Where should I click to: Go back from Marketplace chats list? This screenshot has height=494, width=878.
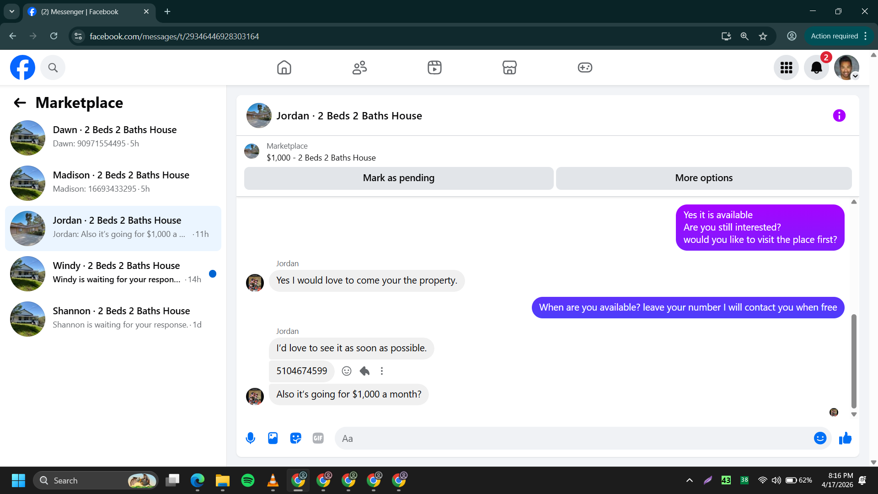tap(20, 103)
